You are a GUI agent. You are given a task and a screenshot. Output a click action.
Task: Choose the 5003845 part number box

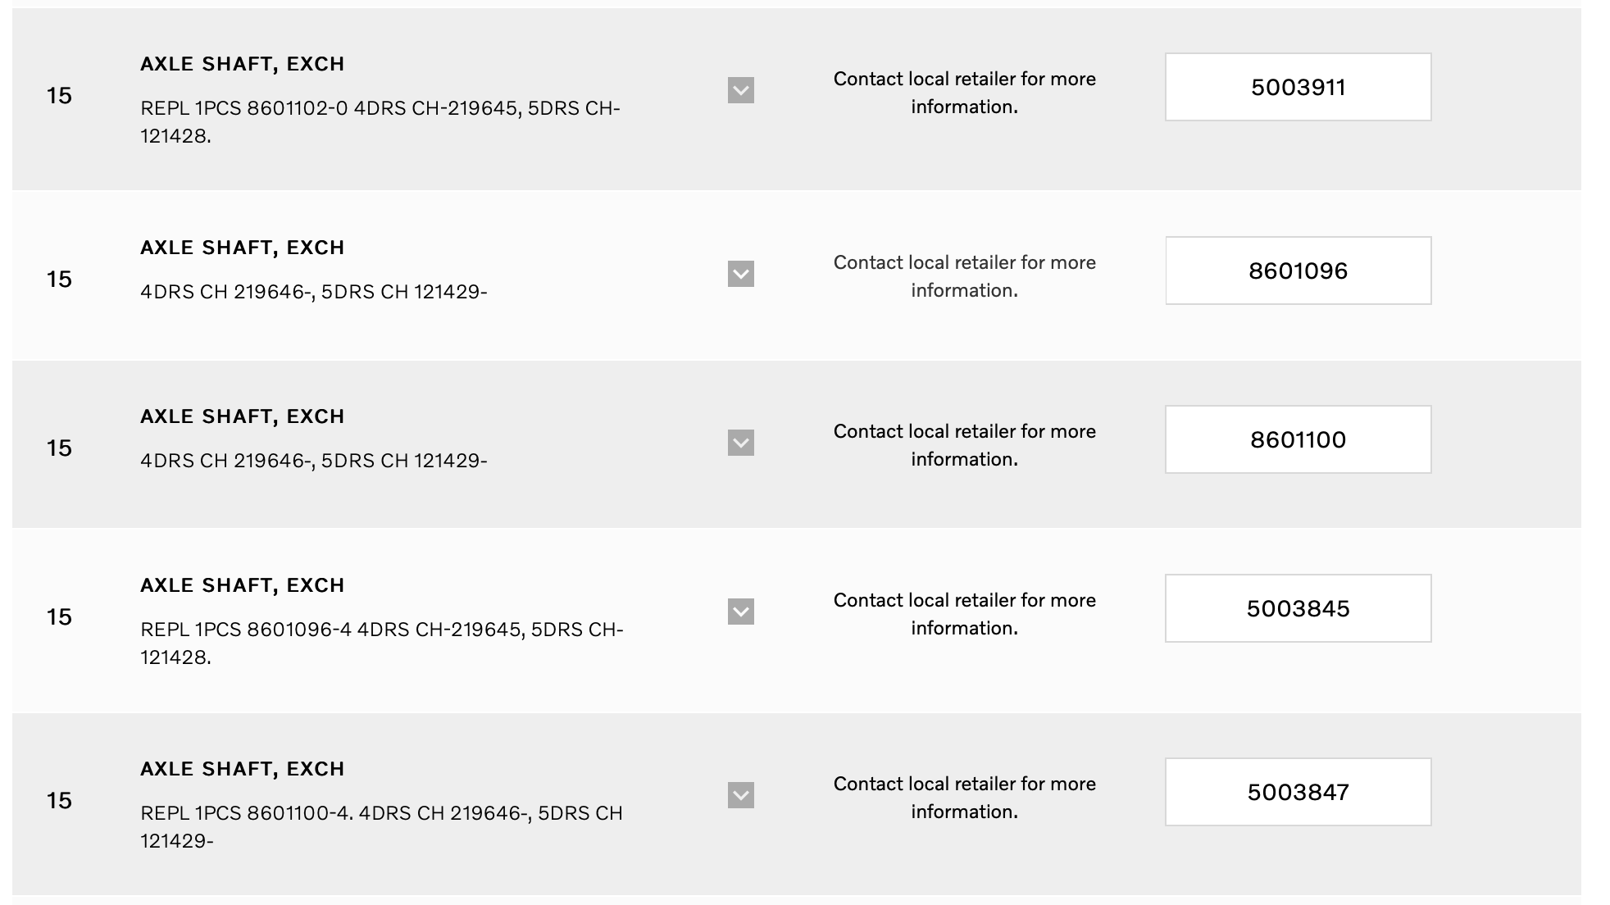coord(1298,608)
